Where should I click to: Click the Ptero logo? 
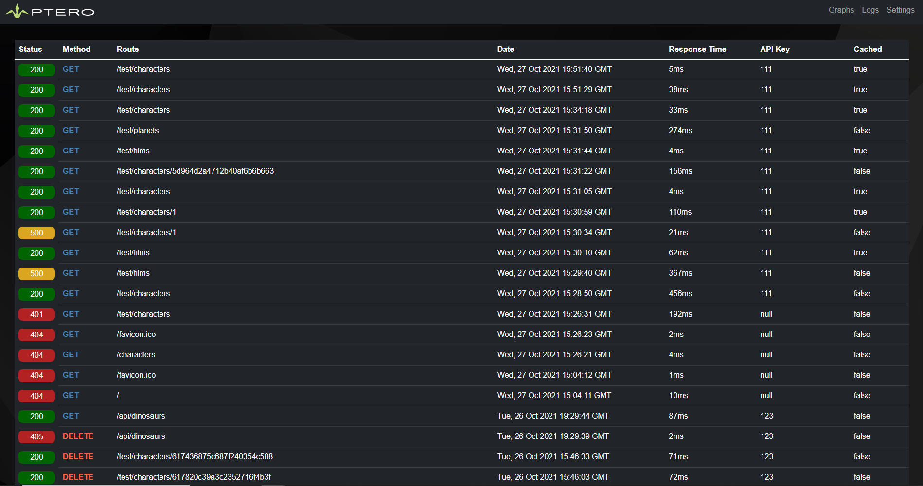pos(50,11)
